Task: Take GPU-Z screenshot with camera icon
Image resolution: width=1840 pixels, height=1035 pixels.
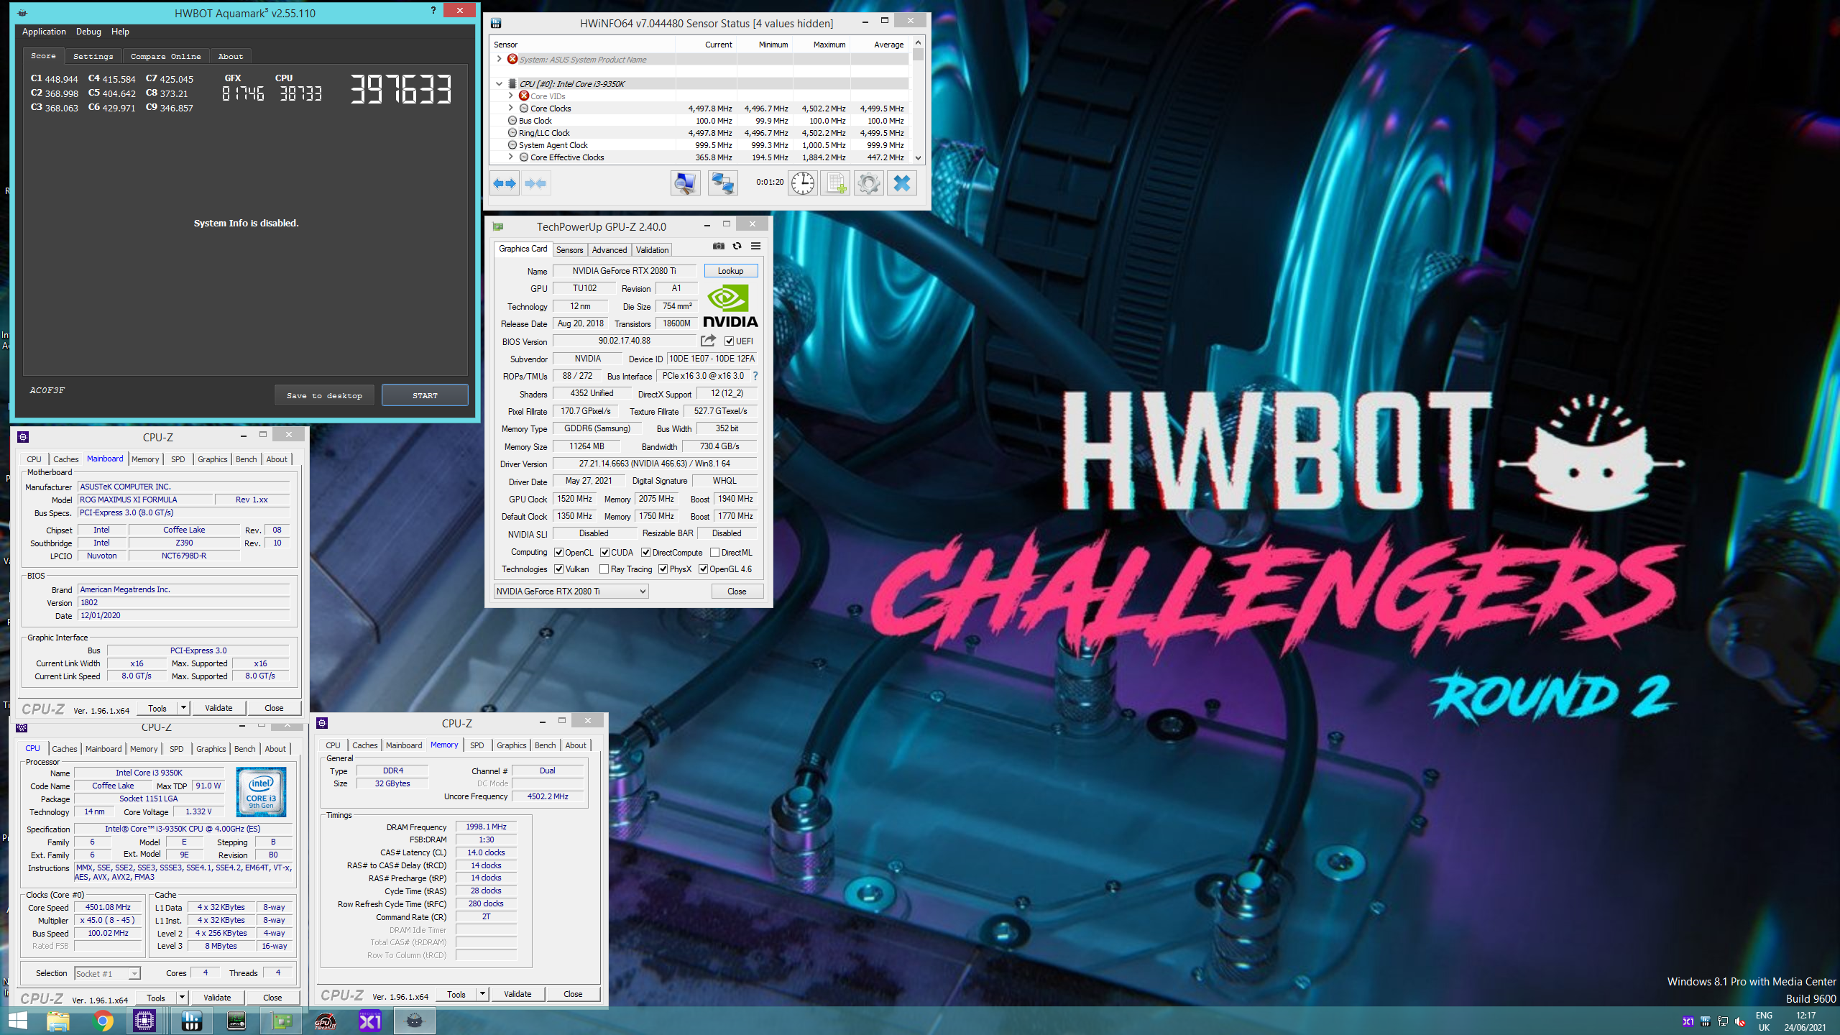Action: point(718,246)
